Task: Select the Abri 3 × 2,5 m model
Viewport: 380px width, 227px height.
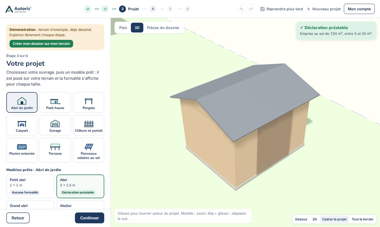Action: [80, 186]
